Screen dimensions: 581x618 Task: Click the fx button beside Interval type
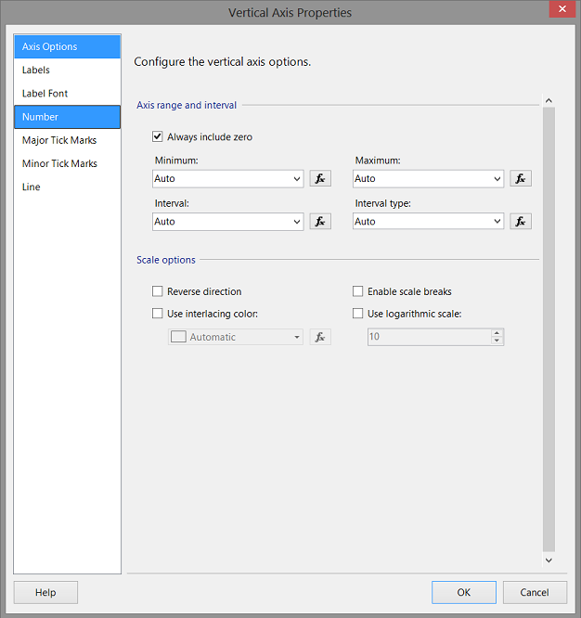(x=521, y=221)
